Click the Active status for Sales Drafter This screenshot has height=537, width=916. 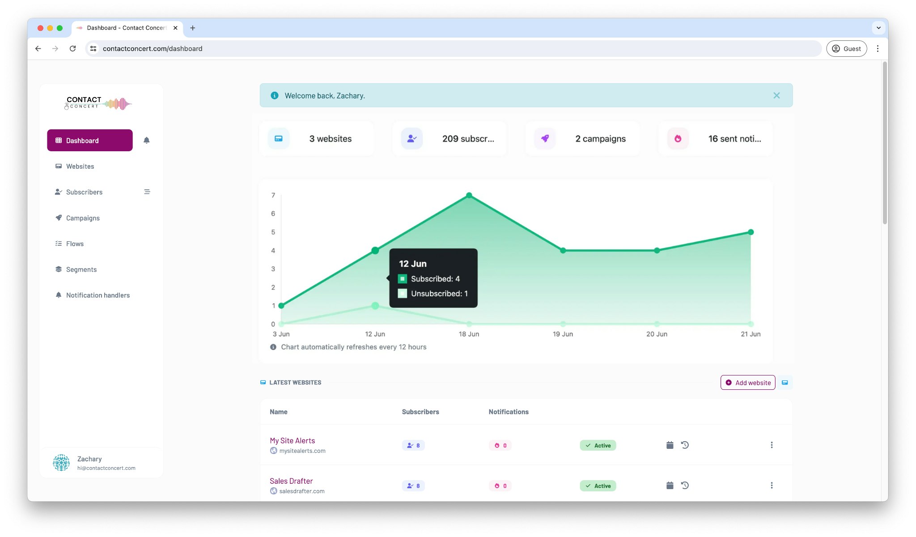(598, 486)
